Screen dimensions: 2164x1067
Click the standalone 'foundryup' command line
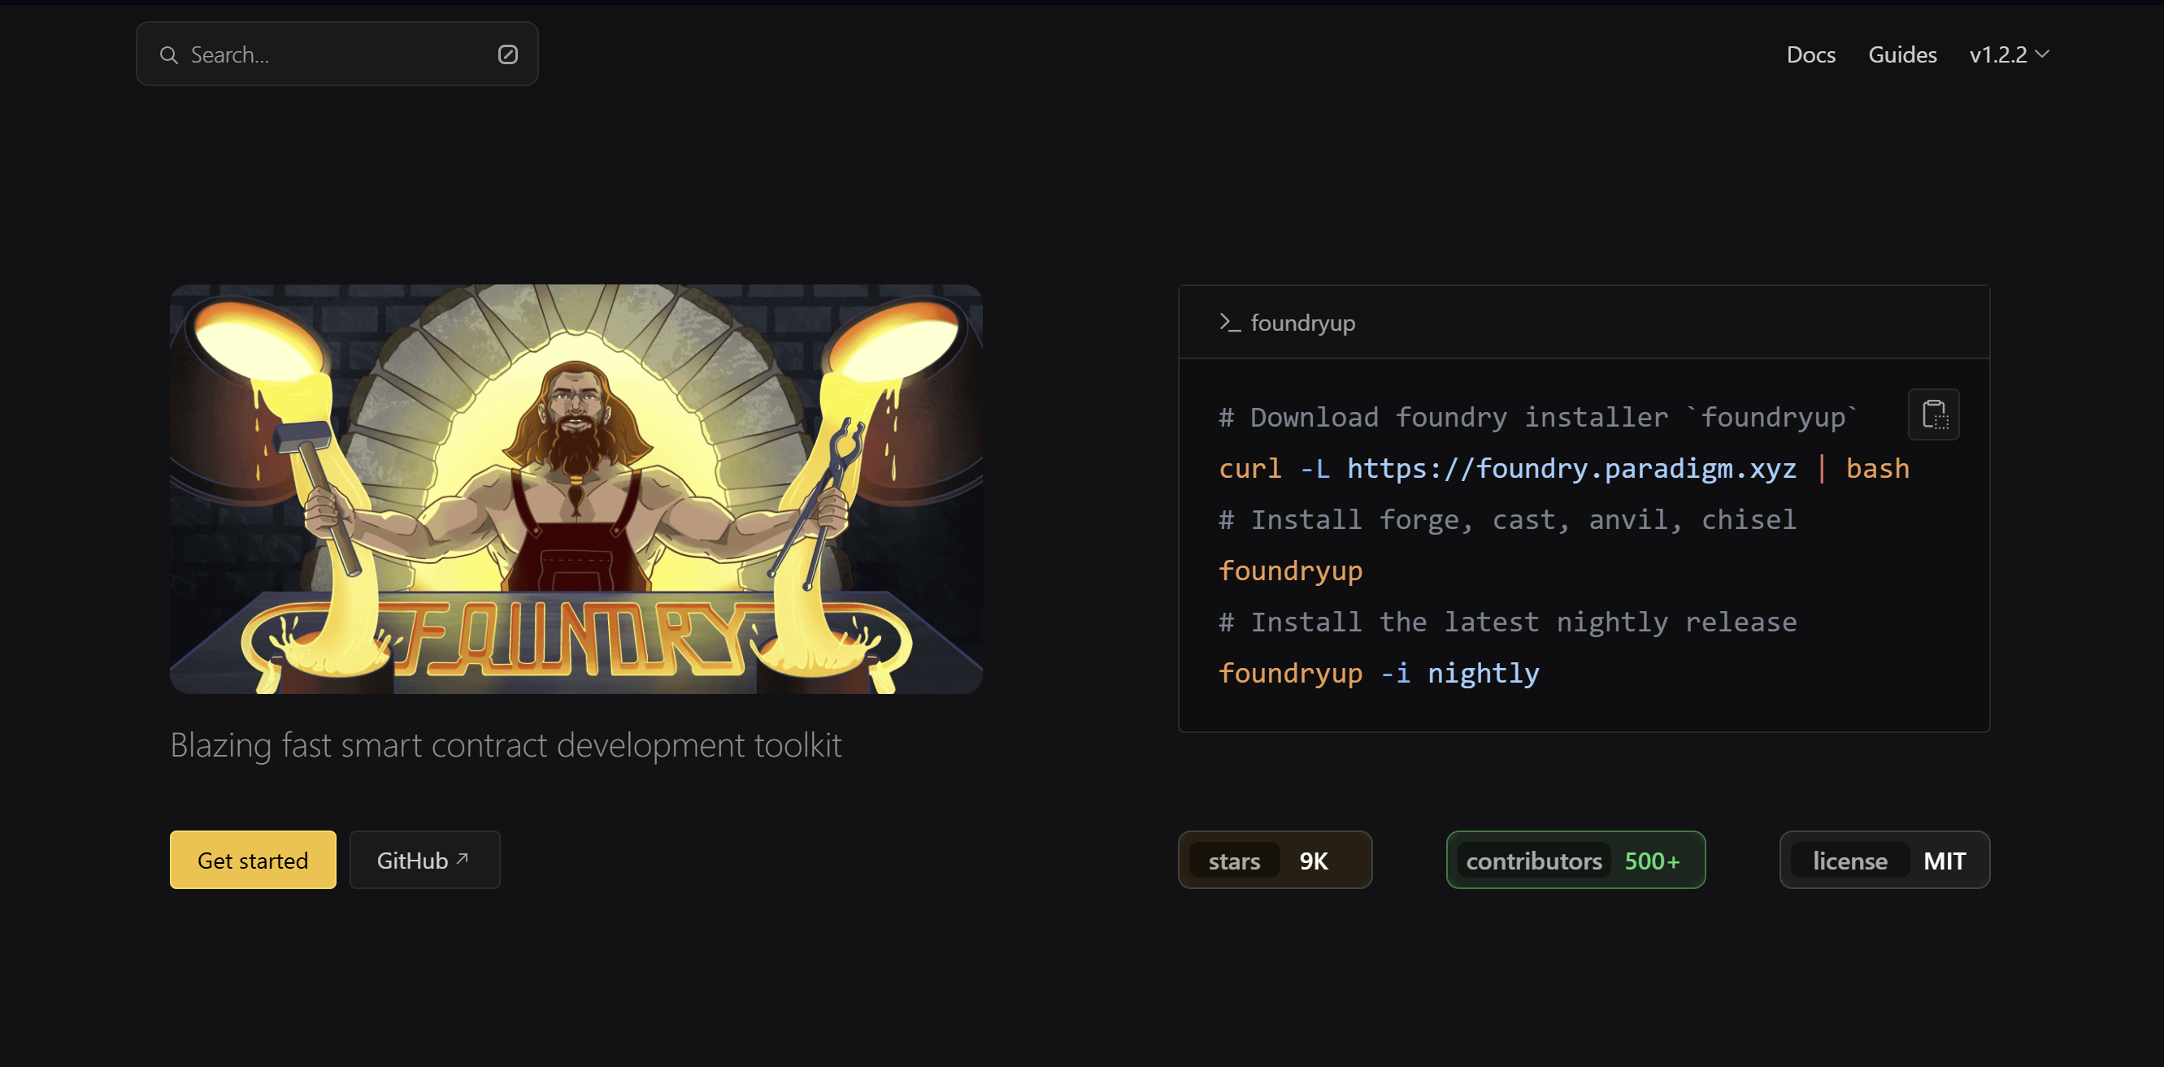[x=1290, y=570]
